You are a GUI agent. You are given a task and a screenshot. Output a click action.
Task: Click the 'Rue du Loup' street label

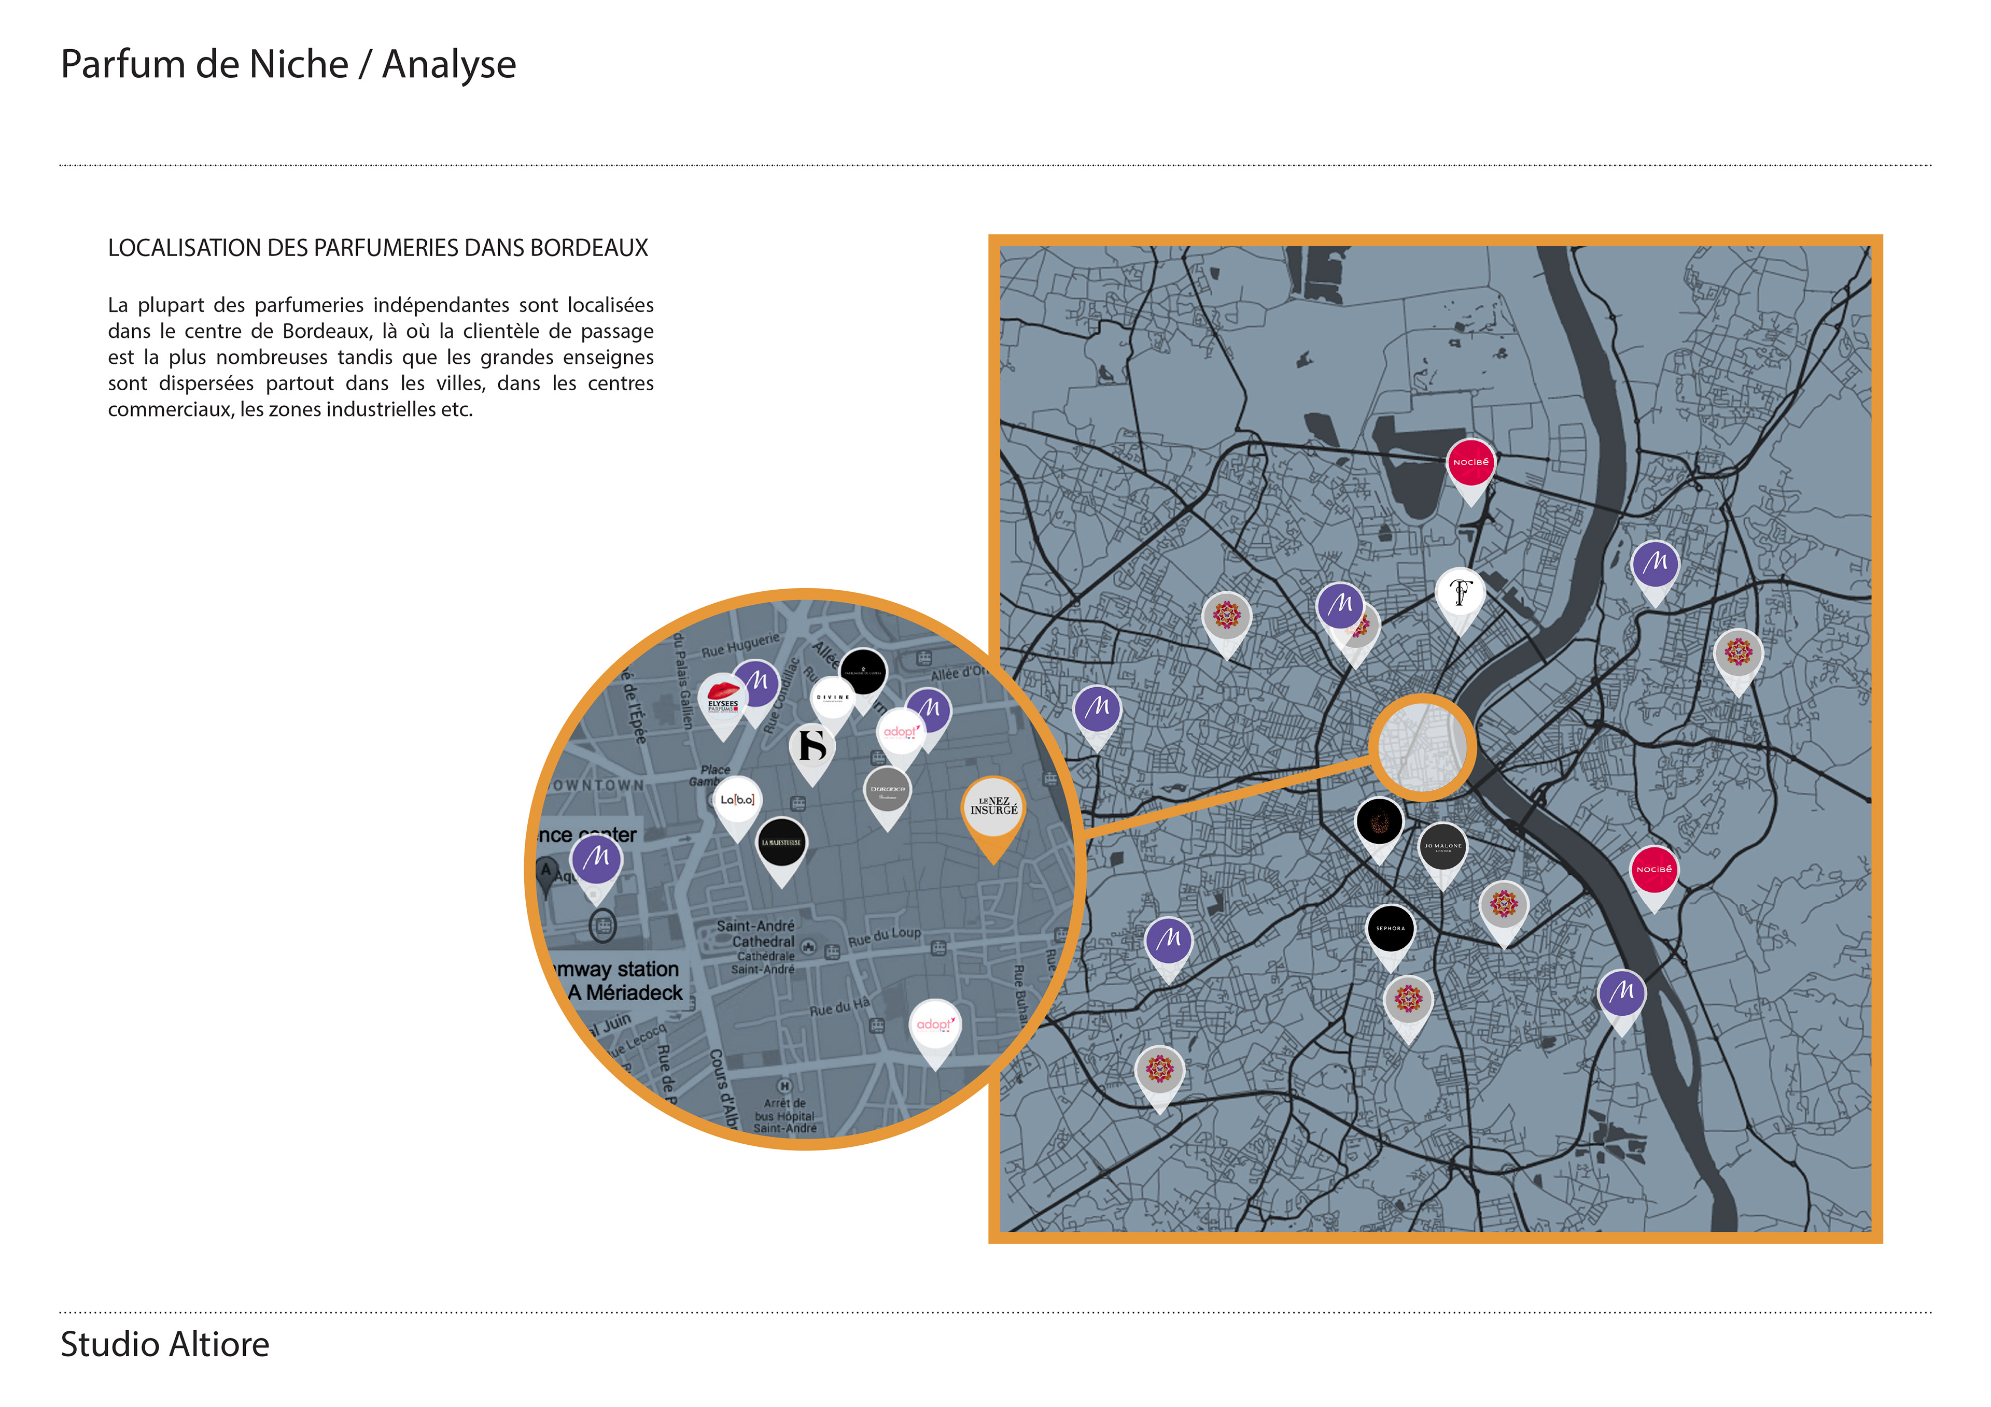click(x=885, y=936)
